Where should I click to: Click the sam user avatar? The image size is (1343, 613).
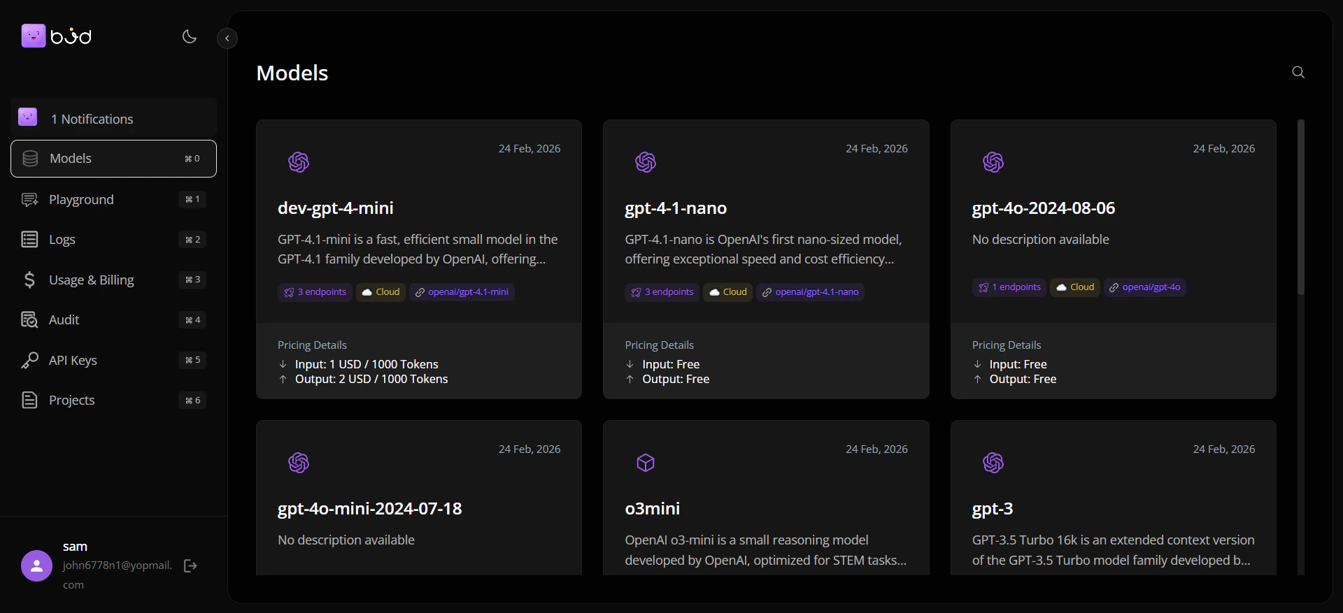(x=37, y=565)
